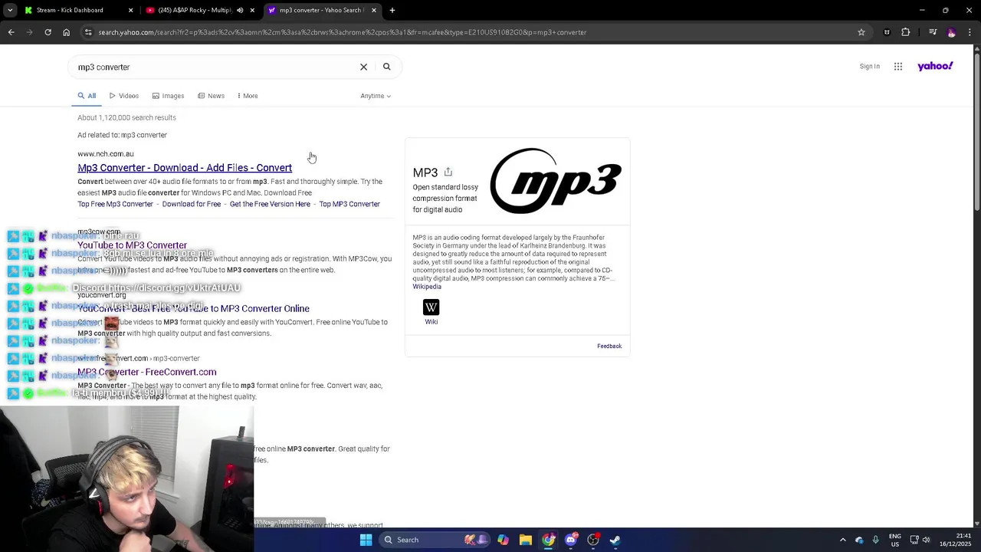Clear the search query with the X
Viewport: 981px width, 552px height.
point(364,67)
